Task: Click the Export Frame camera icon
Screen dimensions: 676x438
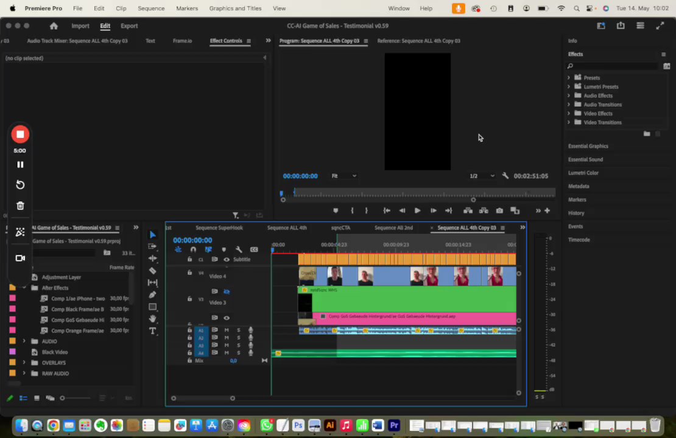Action: coord(499,210)
